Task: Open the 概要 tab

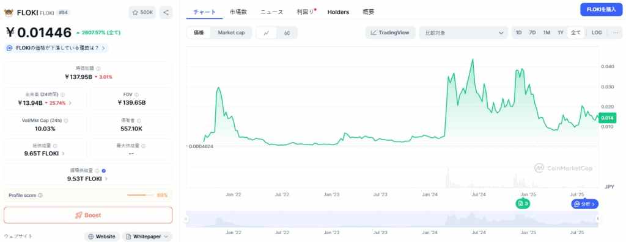Action: 369,12
